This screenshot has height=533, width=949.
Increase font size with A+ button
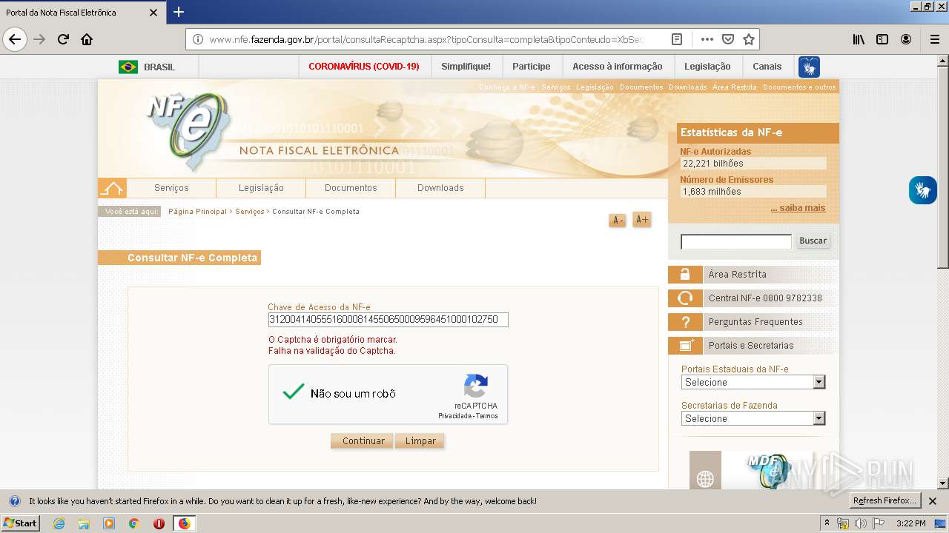tap(642, 219)
